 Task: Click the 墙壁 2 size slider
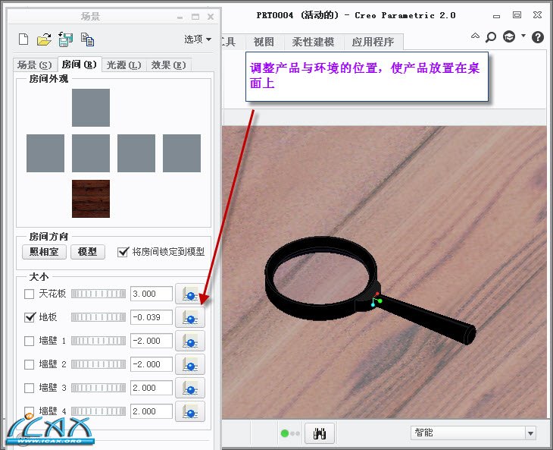98,364
